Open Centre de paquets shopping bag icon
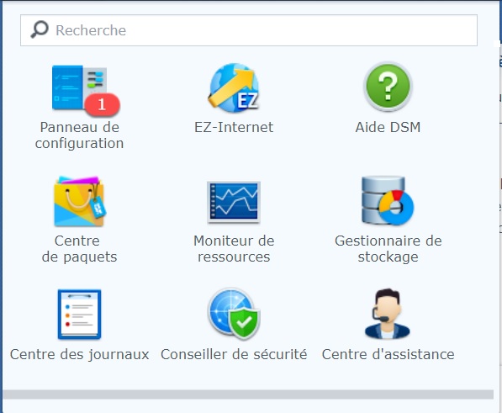 [x=80, y=201]
